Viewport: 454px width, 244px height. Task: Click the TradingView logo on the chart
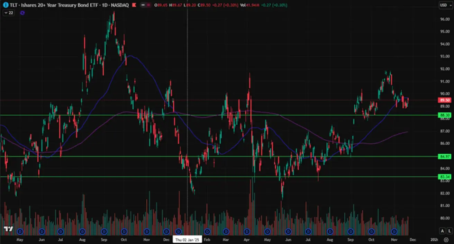[x=8, y=229]
